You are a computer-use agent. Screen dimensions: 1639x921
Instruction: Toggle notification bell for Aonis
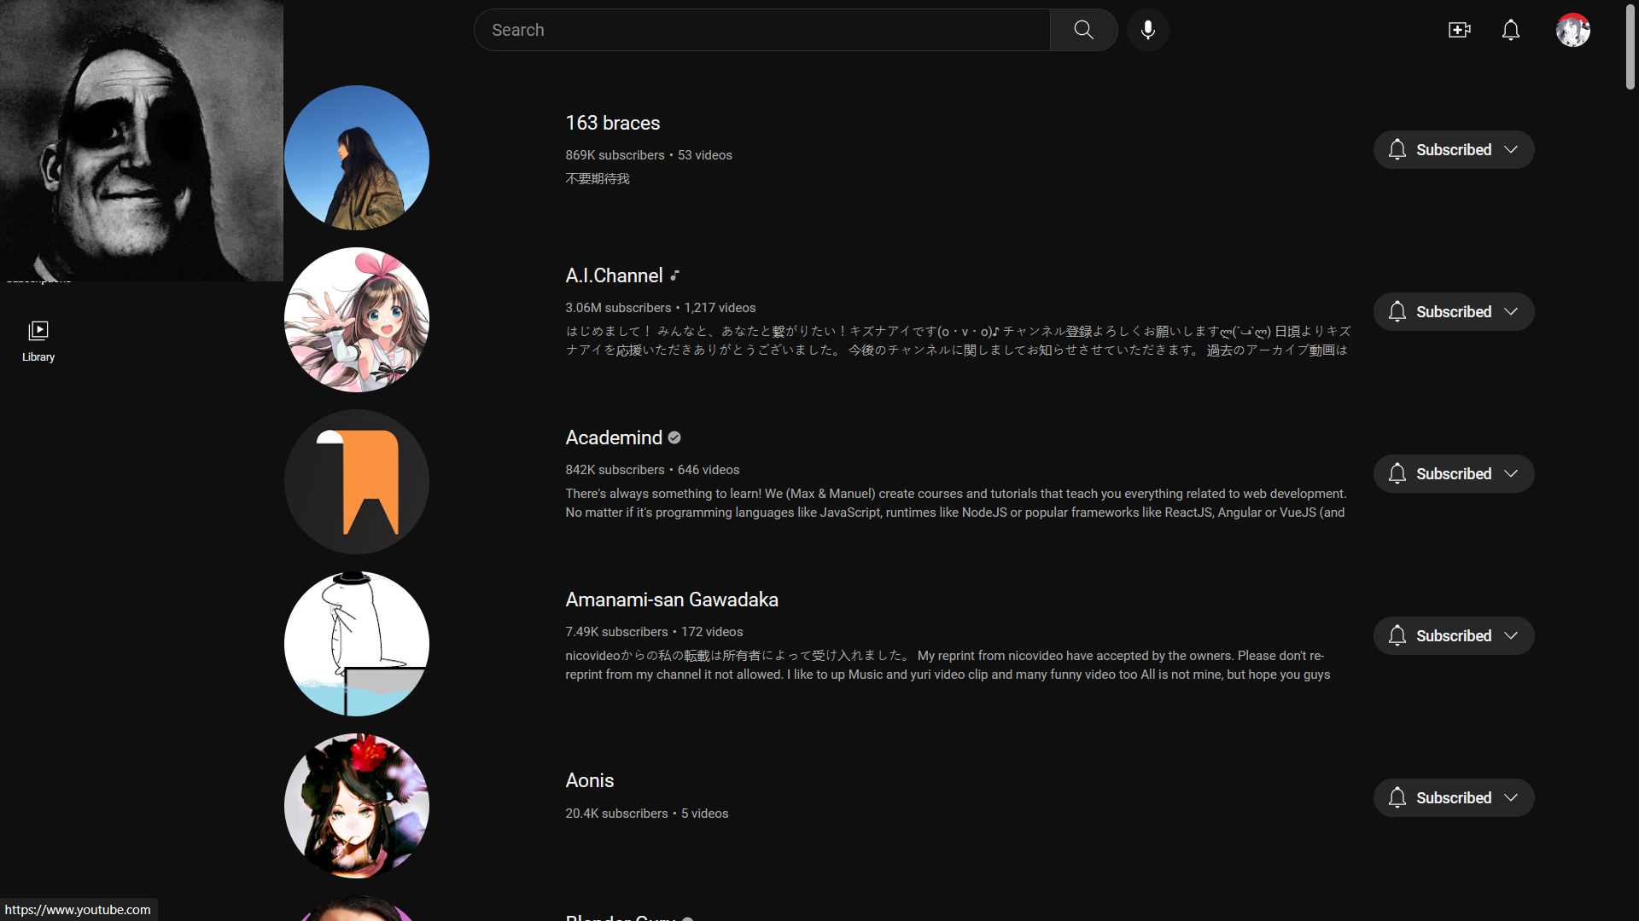[1397, 797]
